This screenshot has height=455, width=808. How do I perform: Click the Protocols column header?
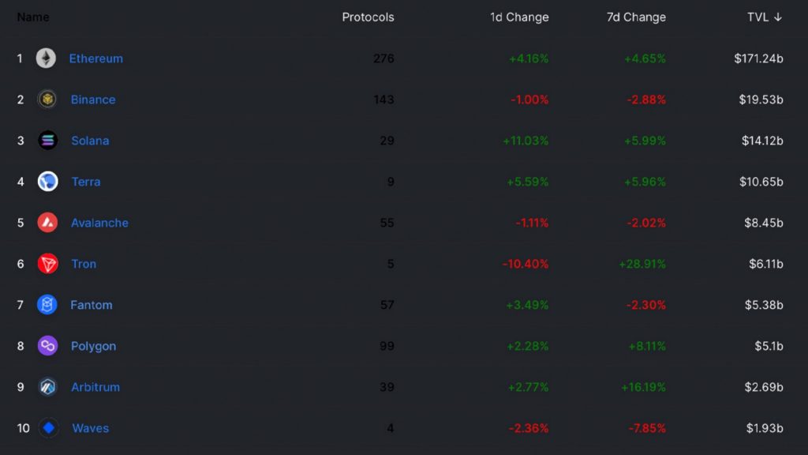click(x=368, y=17)
